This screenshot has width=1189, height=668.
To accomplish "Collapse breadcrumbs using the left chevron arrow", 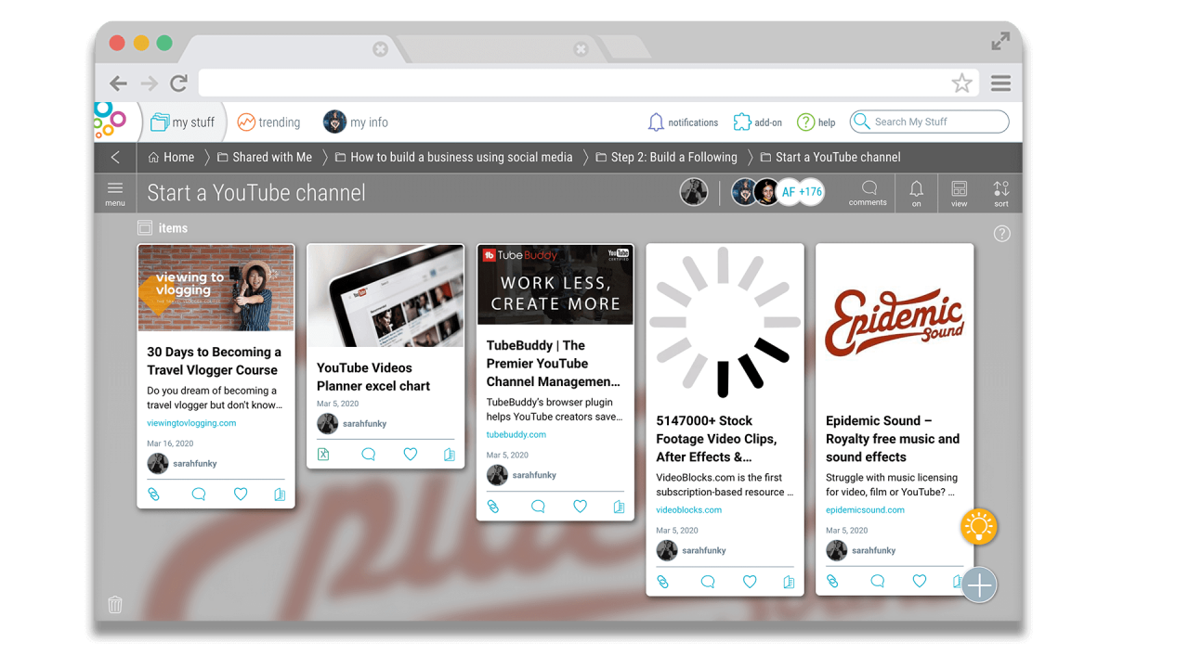I will pyautogui.click(x=114, y=157).
